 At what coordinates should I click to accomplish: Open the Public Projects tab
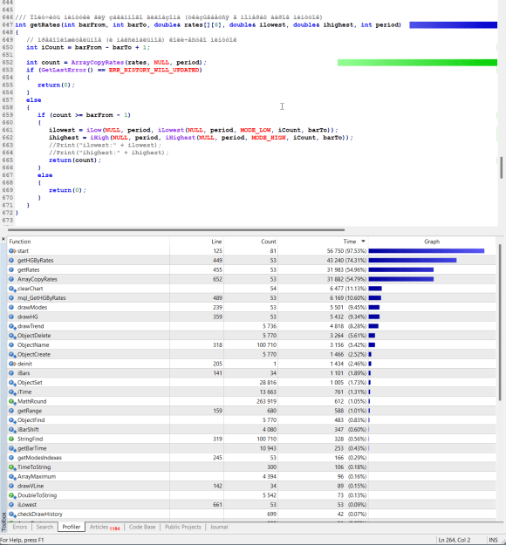click(183, 527)
